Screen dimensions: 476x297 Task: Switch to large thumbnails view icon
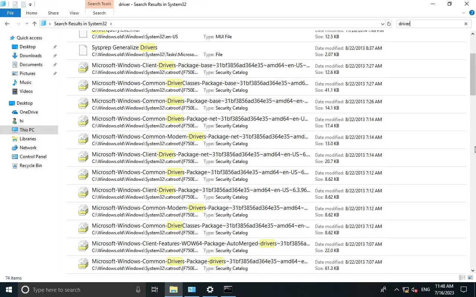[470, 278]
